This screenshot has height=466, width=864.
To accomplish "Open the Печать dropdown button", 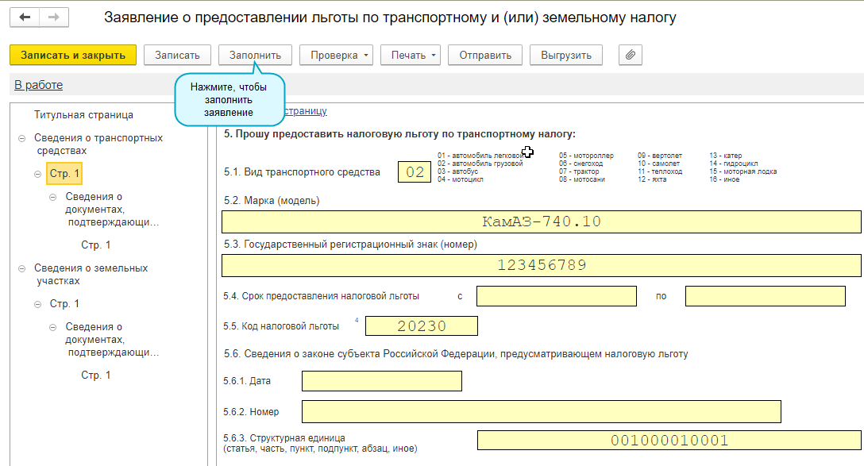I will pos(411,55).
